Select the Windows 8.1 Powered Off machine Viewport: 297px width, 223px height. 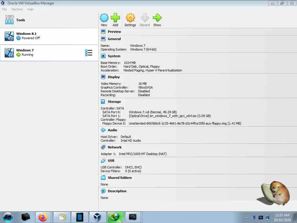click(49, 36)
